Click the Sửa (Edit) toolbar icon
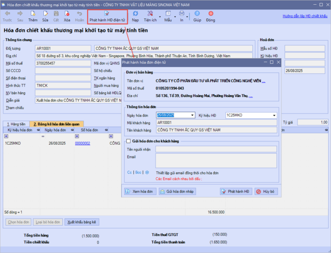 pos(45,17)
